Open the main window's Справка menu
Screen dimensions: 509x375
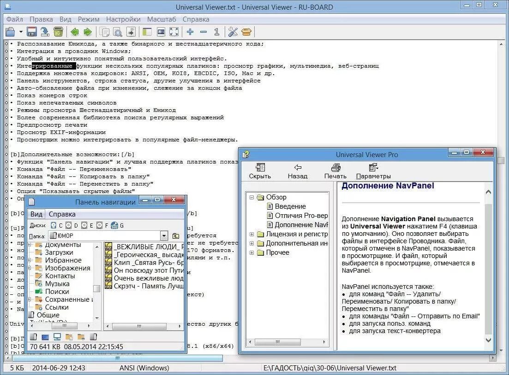[x=196, y=19]
